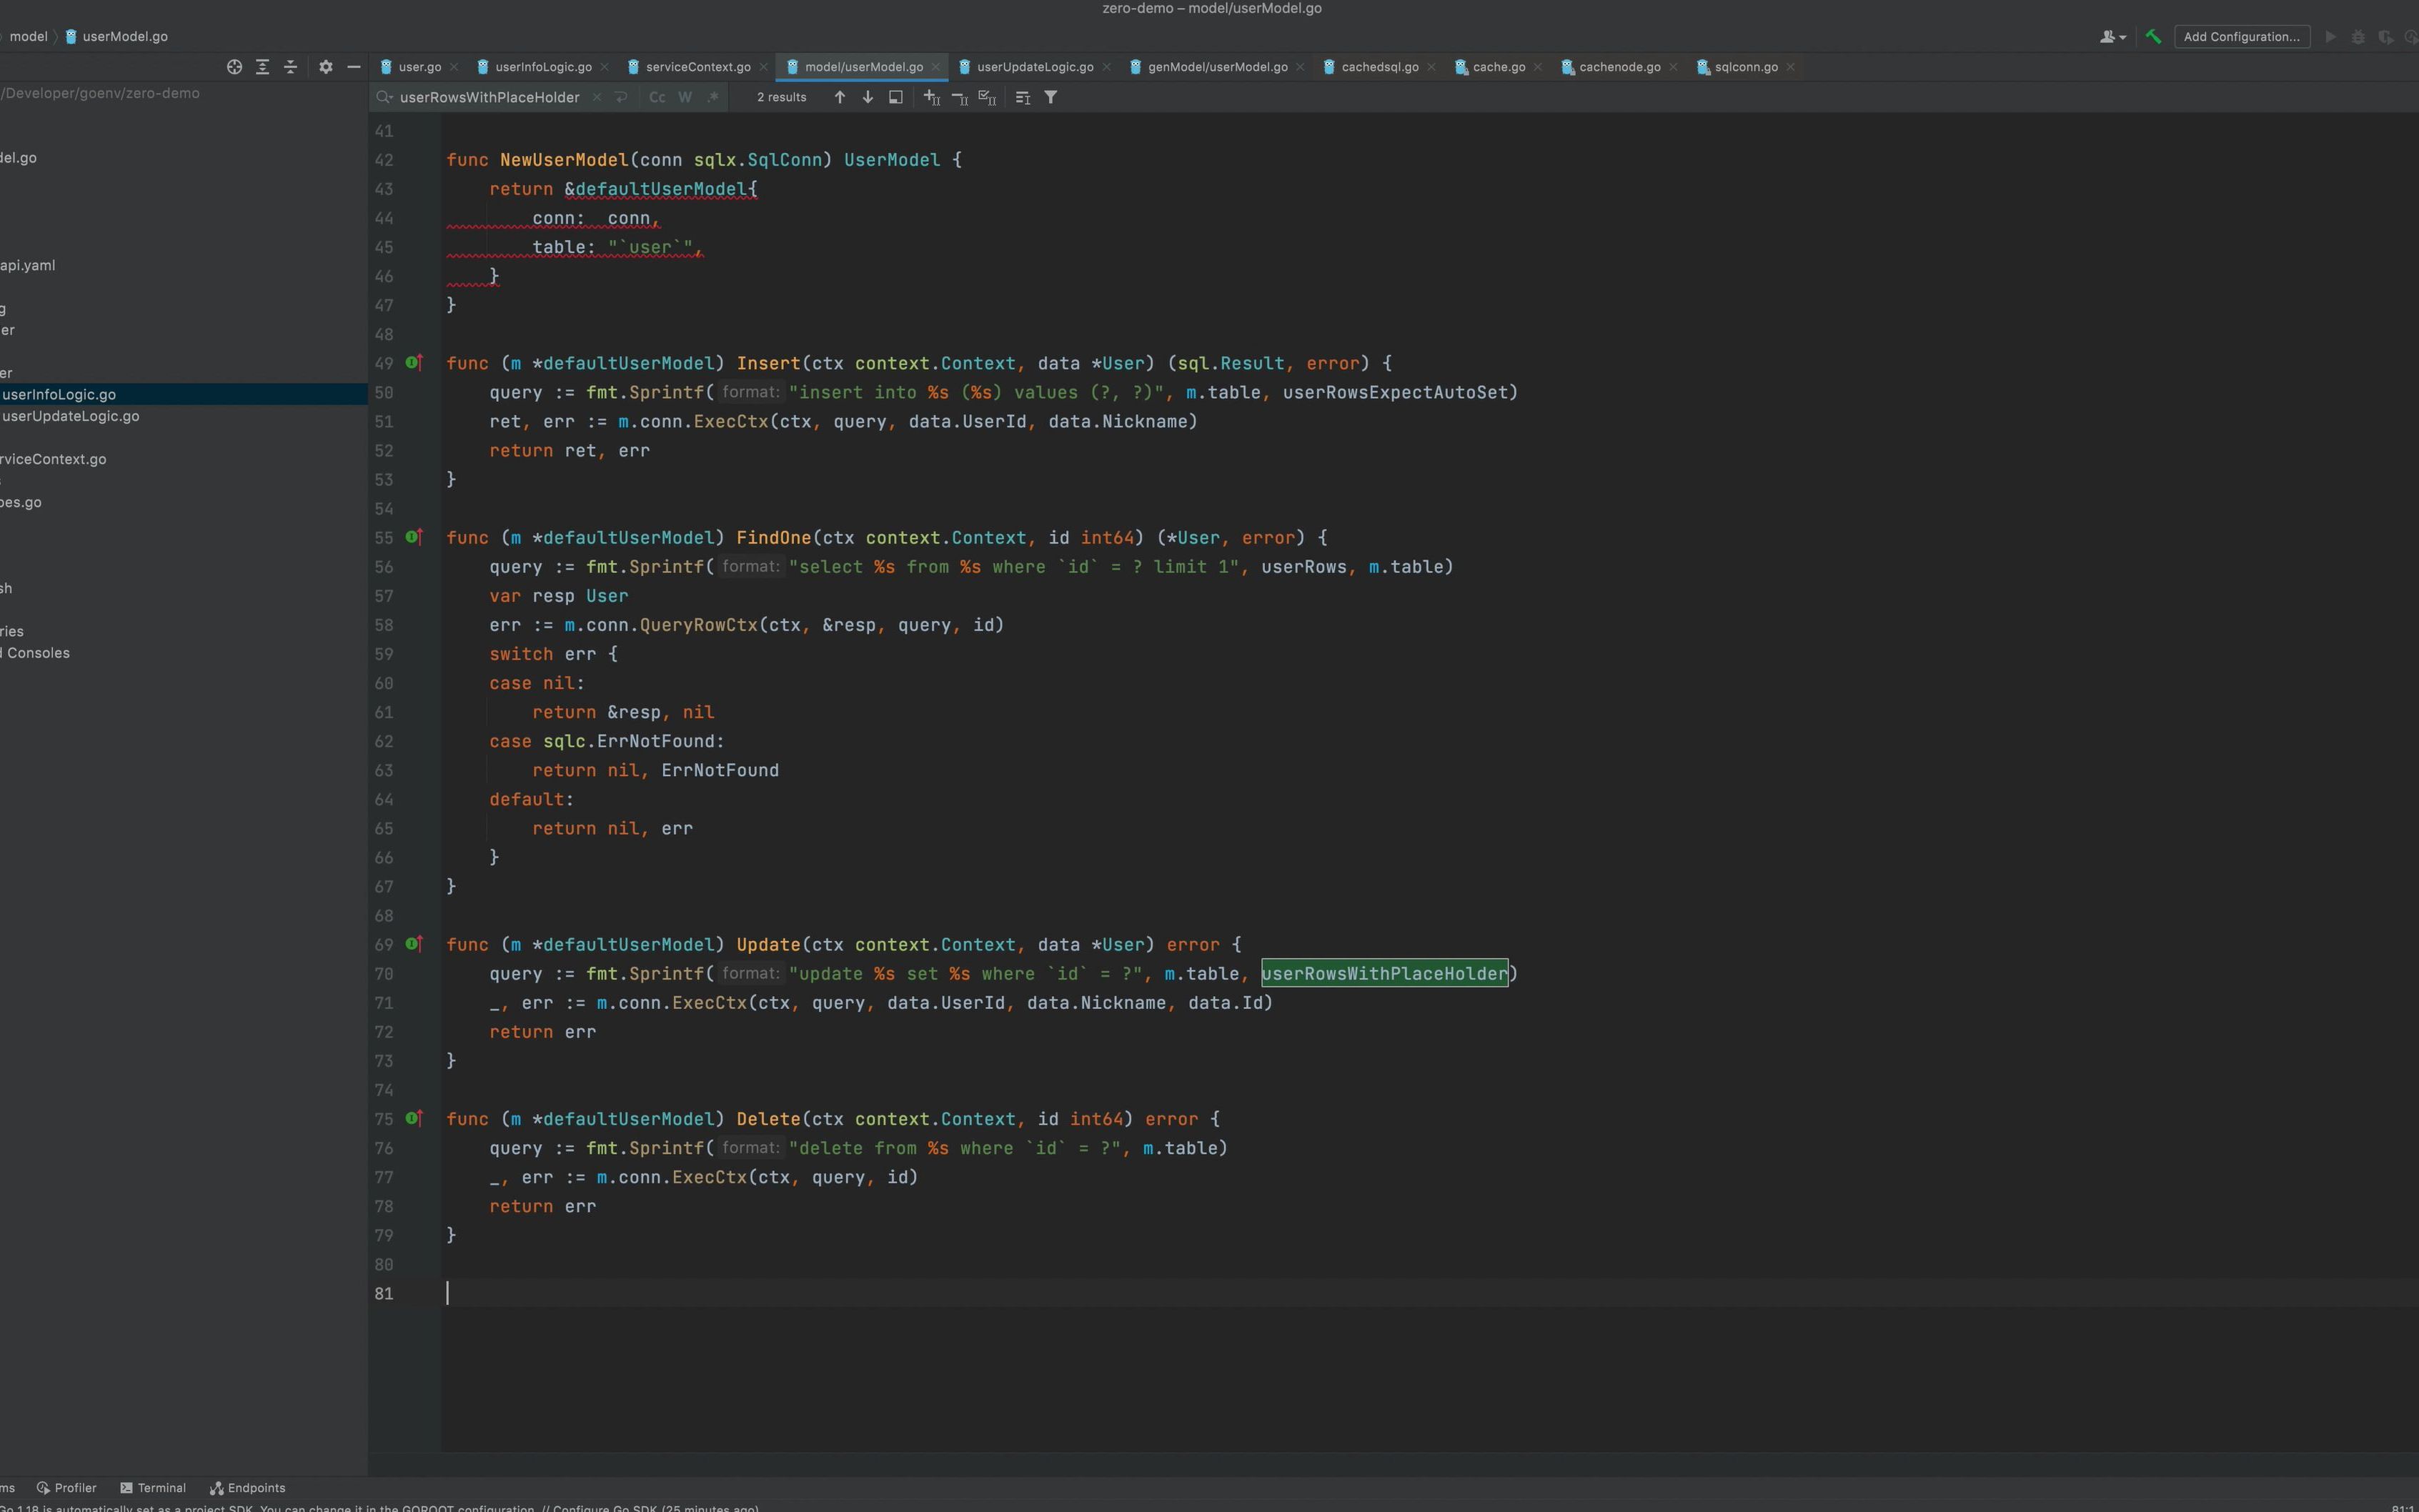Select opened file locate target icon
This screenshot has width=2419, height=1512.
(x=234, y=67)
